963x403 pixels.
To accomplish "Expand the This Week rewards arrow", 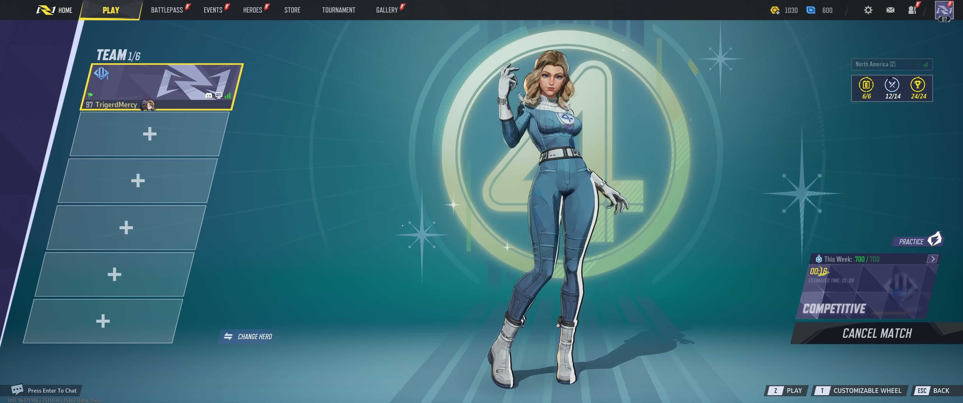I will pos(932,259).
